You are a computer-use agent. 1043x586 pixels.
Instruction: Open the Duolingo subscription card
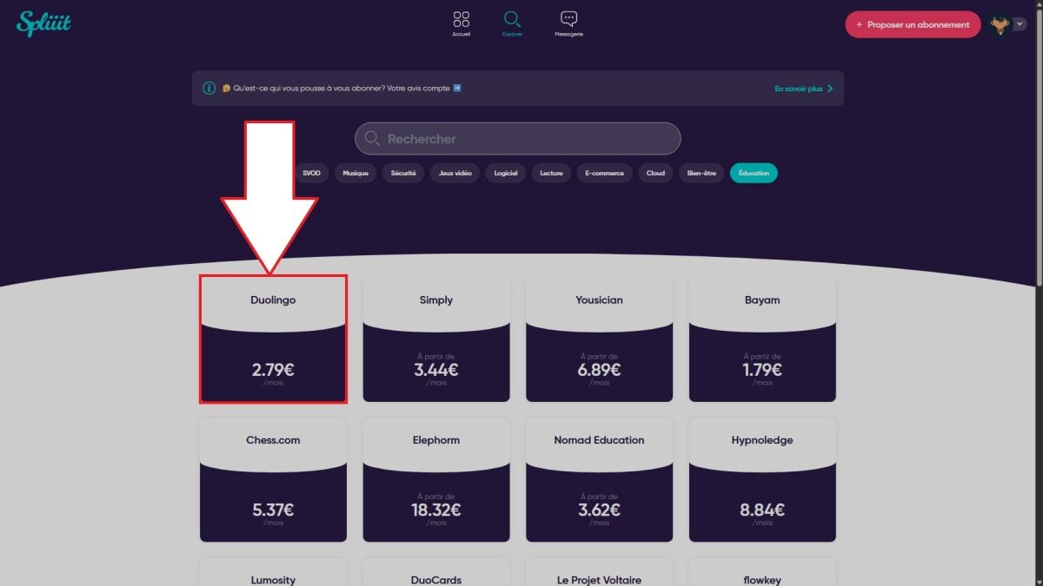coord(273,339)
